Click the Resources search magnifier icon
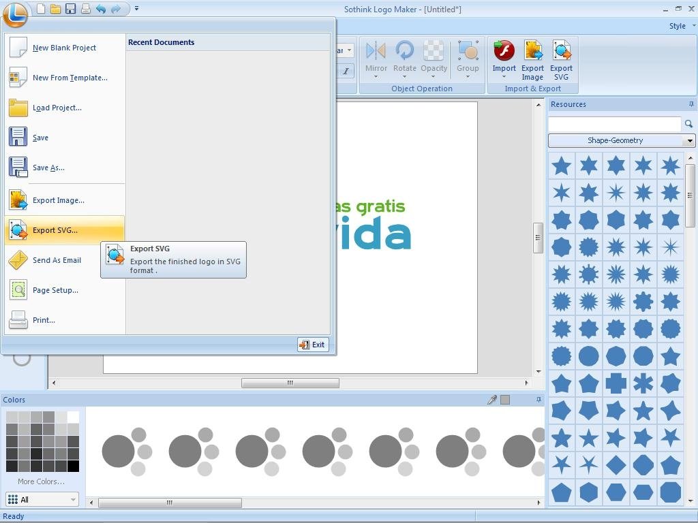This screenshot has height=523, width=698. pos(688,124)
